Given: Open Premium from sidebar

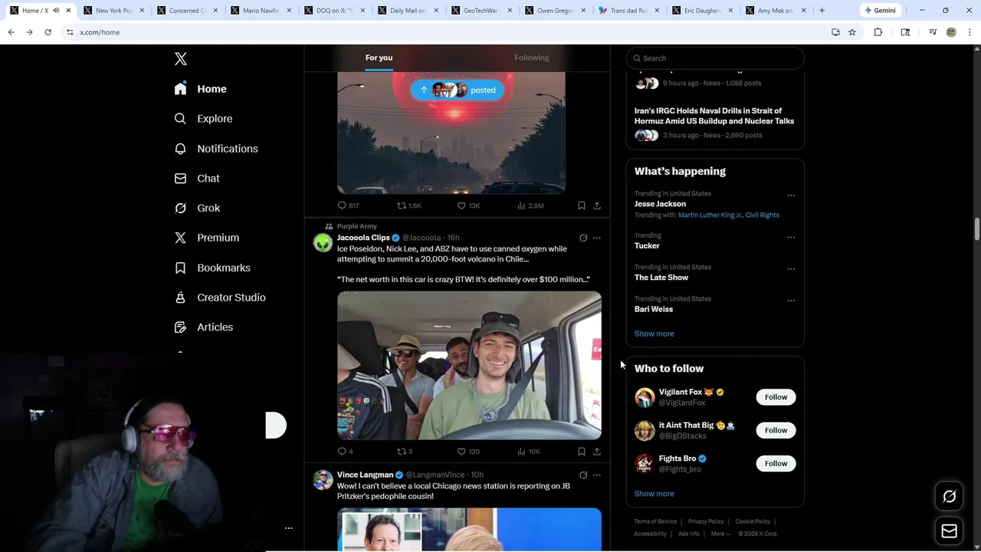Looking at the screenshot, I should 207,238.
